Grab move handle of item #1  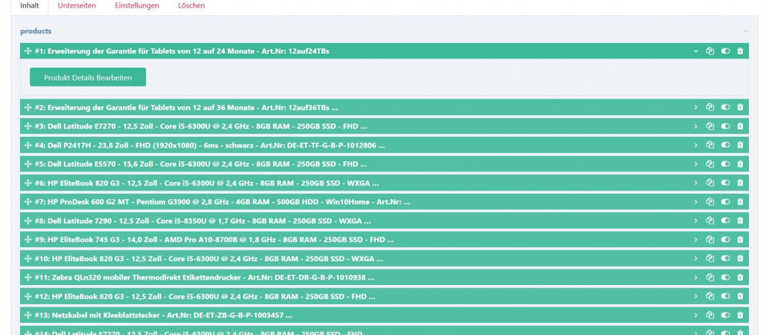[28, 51]
